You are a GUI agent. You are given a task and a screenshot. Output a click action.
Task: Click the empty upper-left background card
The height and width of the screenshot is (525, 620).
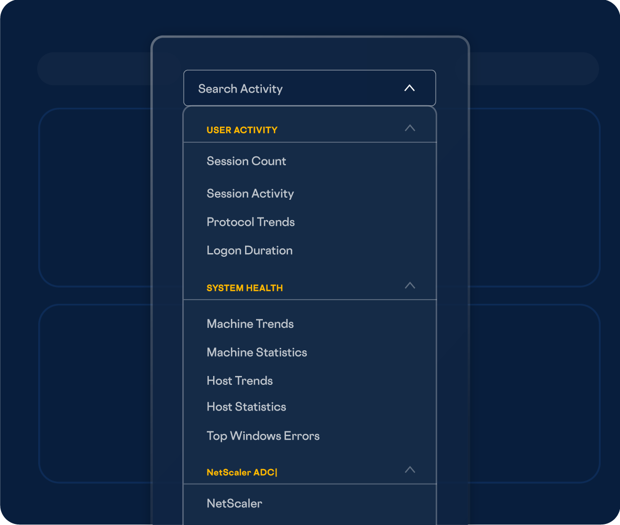[94, 198]
